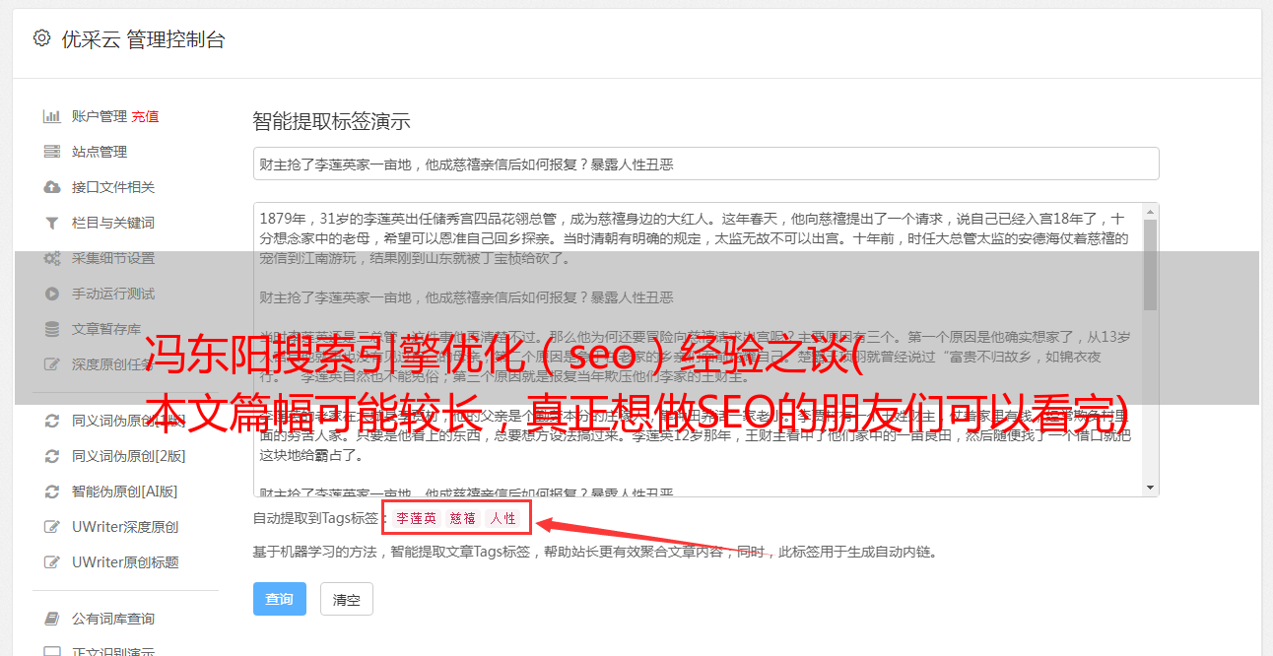1273x656 pixels.
Task: Click the blue 查询 button
Action: (280, 599)
